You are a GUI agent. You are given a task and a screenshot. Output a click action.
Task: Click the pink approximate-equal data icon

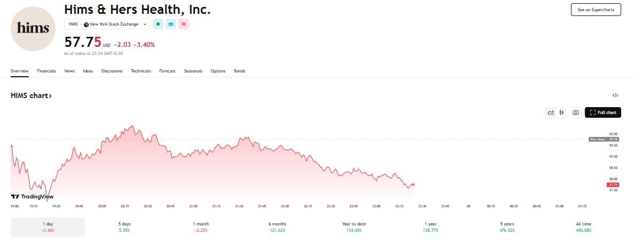(184, 24)
